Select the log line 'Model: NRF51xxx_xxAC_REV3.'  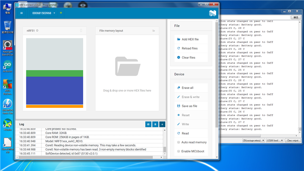tap(64, 141)
